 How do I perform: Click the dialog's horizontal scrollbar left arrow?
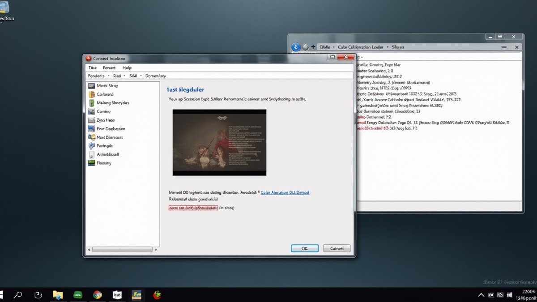pyautogui.click(x=89, y=250)
